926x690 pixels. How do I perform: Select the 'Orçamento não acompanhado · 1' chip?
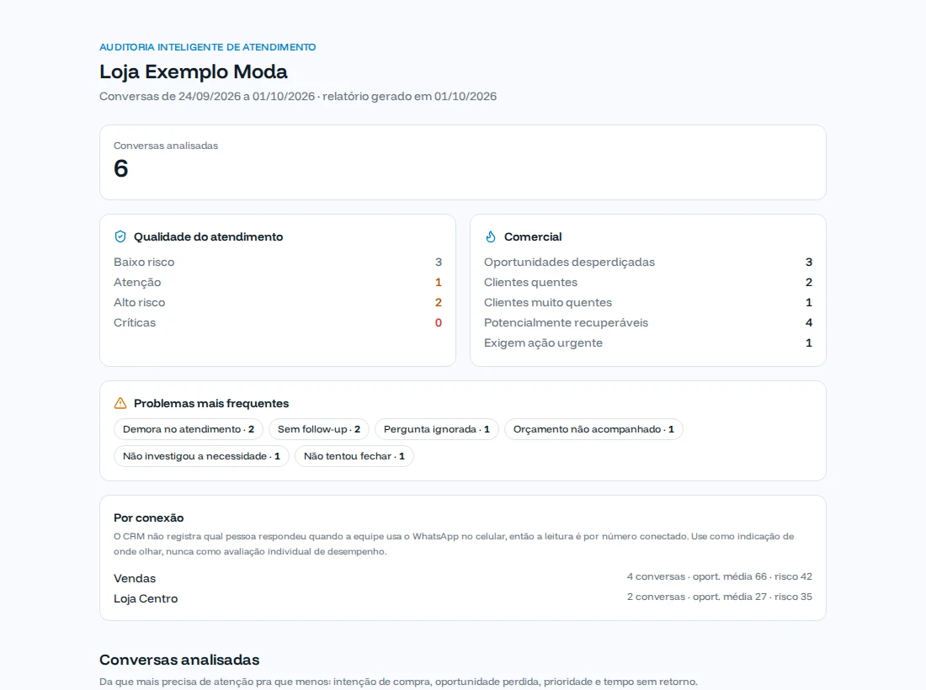[x=593, y=429]
